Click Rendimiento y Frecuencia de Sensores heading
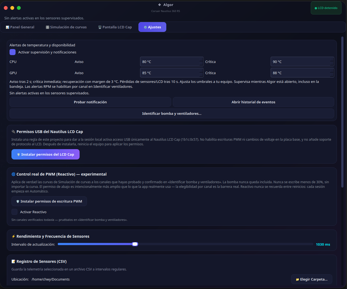 [x=50, y=236]
